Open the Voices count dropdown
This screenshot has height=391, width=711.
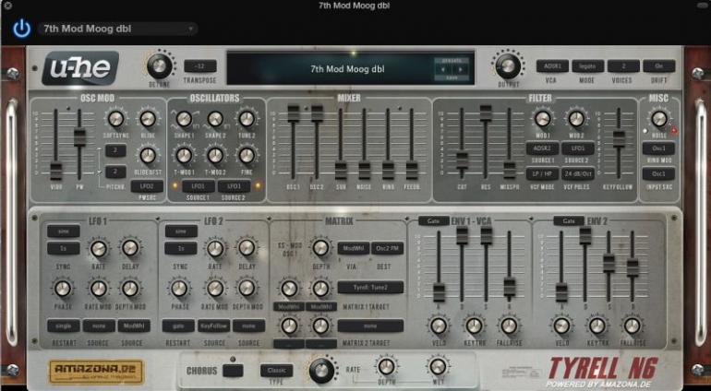point(623,66)
